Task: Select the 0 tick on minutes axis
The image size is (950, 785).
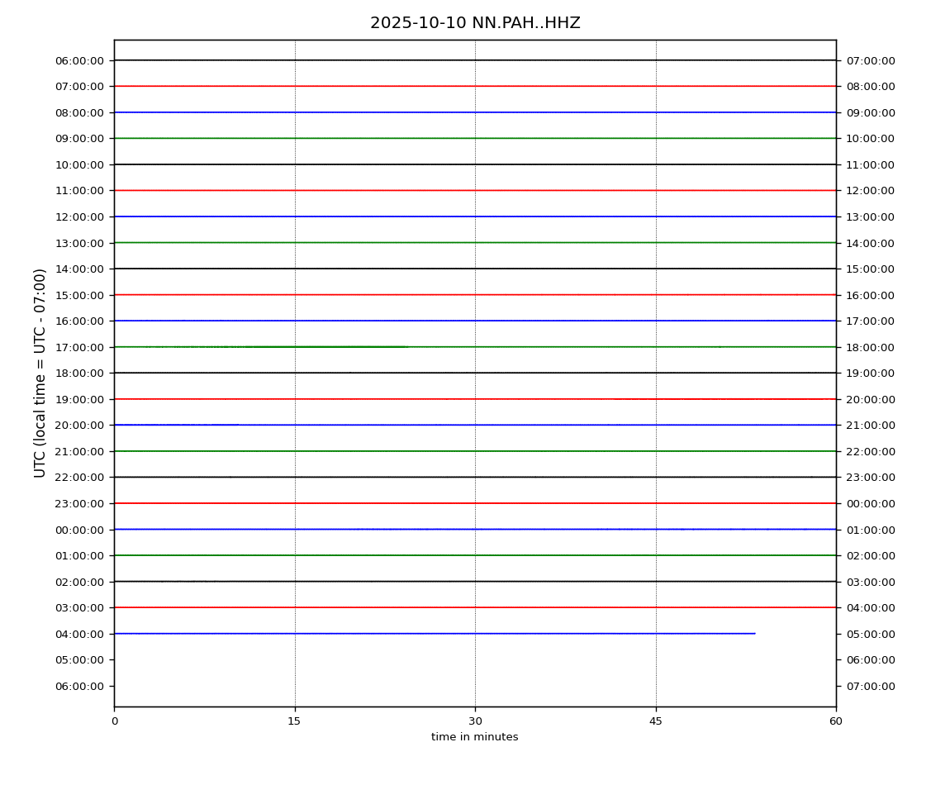Action: pos(114,721)
